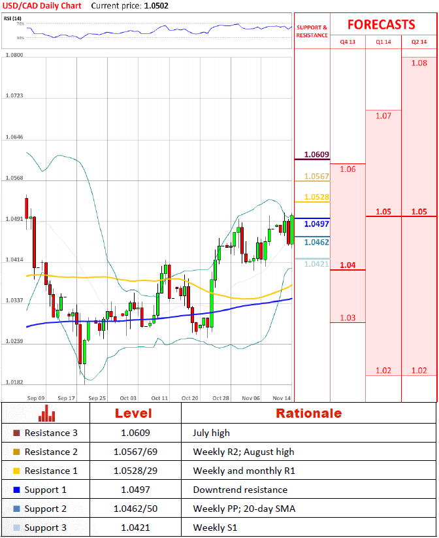Select the Q2 14 forecast column header
This screenshot has width=439, height=538.
[x=419, y=42]
